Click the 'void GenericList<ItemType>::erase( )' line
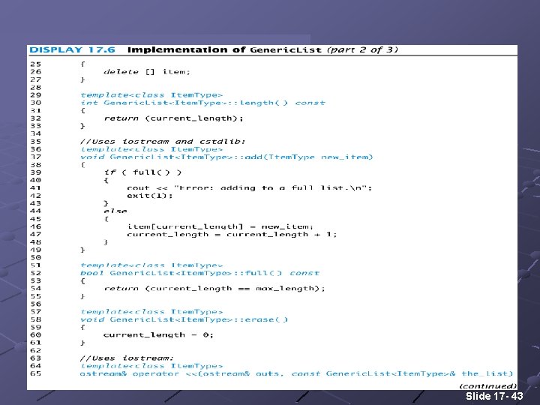 (x=184, y=319)
